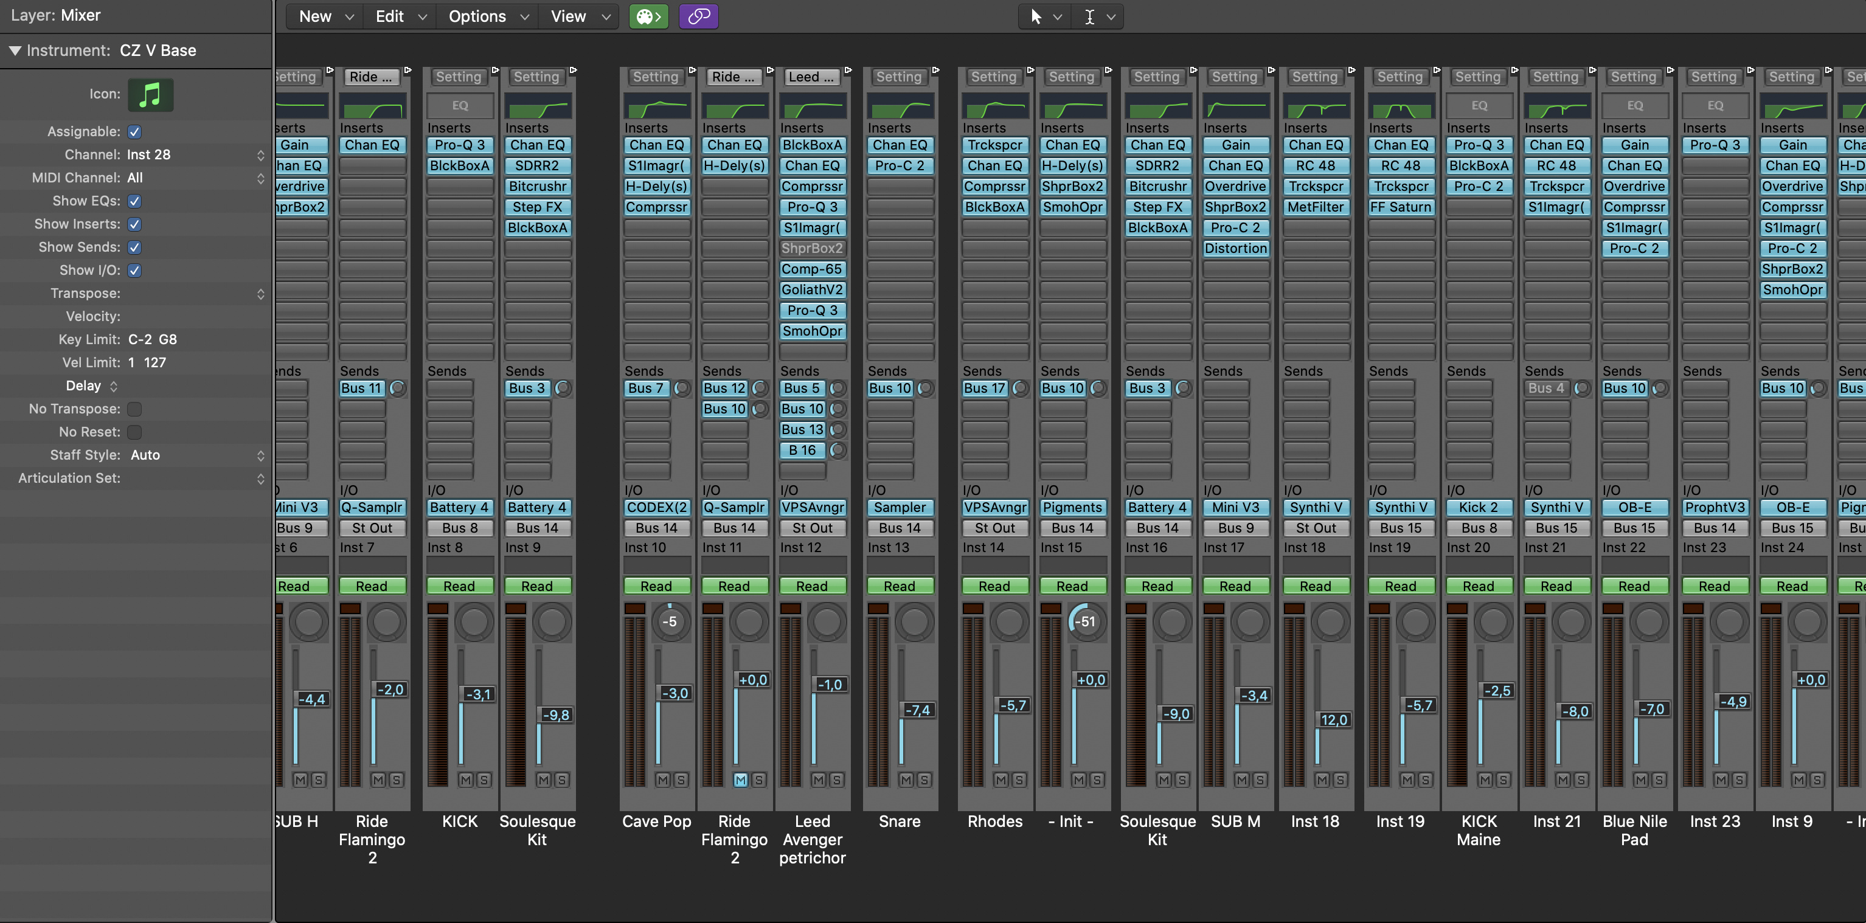Open text tool dropdown arrow

1111,16
